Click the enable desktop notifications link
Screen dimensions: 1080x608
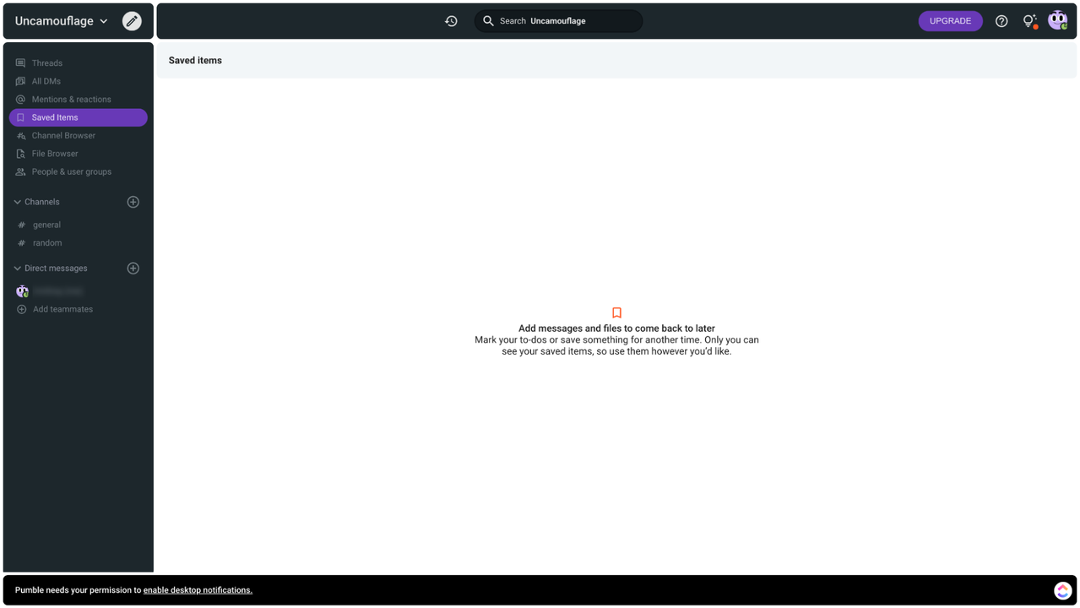coord(198,590)
